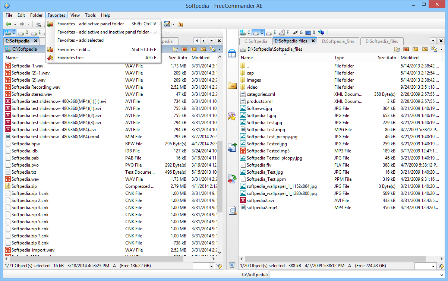Image resolution: width=448 pixels, height=281 pixels.
Task: Close the C:Softpedia tab in left panel
Action: coord(35,41)
